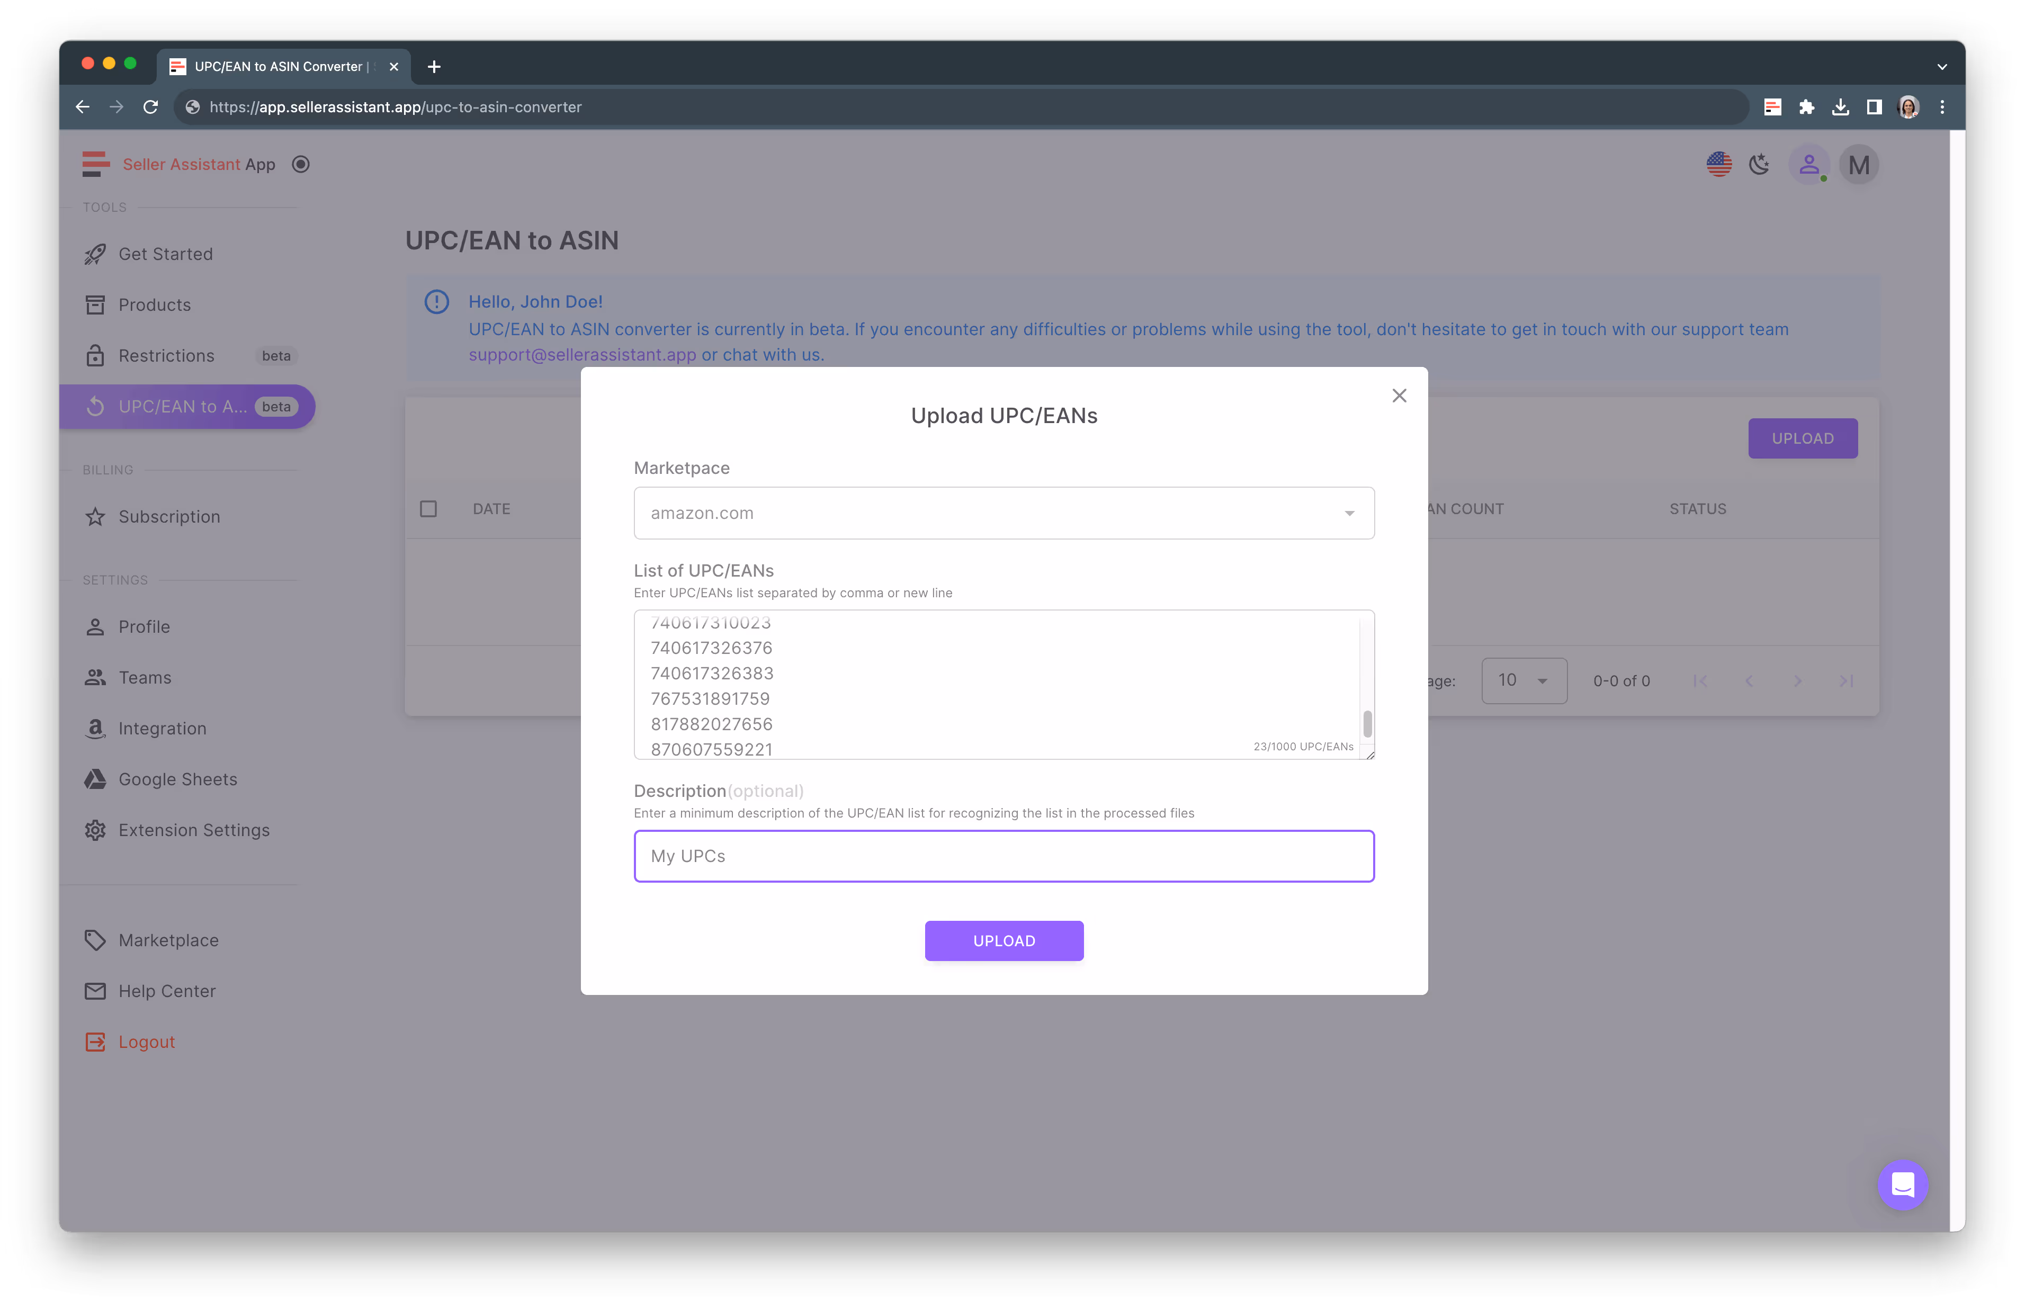This screenshot has width=2025, height=1310.
Task: Close the UPC/EAN to ASIN Converter tab
Action: pyautogui.click(x=394, y=66)
